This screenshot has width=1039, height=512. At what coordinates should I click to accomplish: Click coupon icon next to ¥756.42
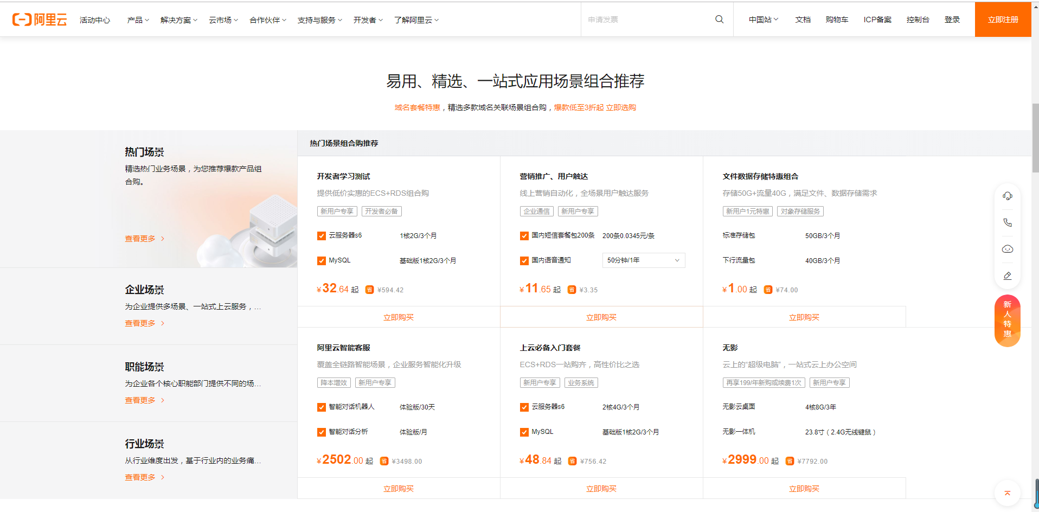572,461
